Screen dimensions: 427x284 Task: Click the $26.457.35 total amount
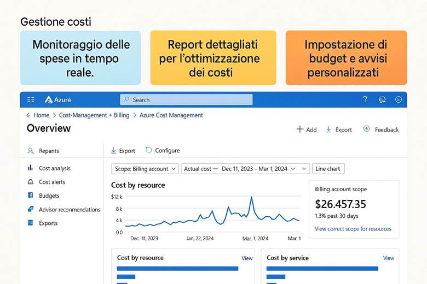pyautogui.click(x=341, y=204)
